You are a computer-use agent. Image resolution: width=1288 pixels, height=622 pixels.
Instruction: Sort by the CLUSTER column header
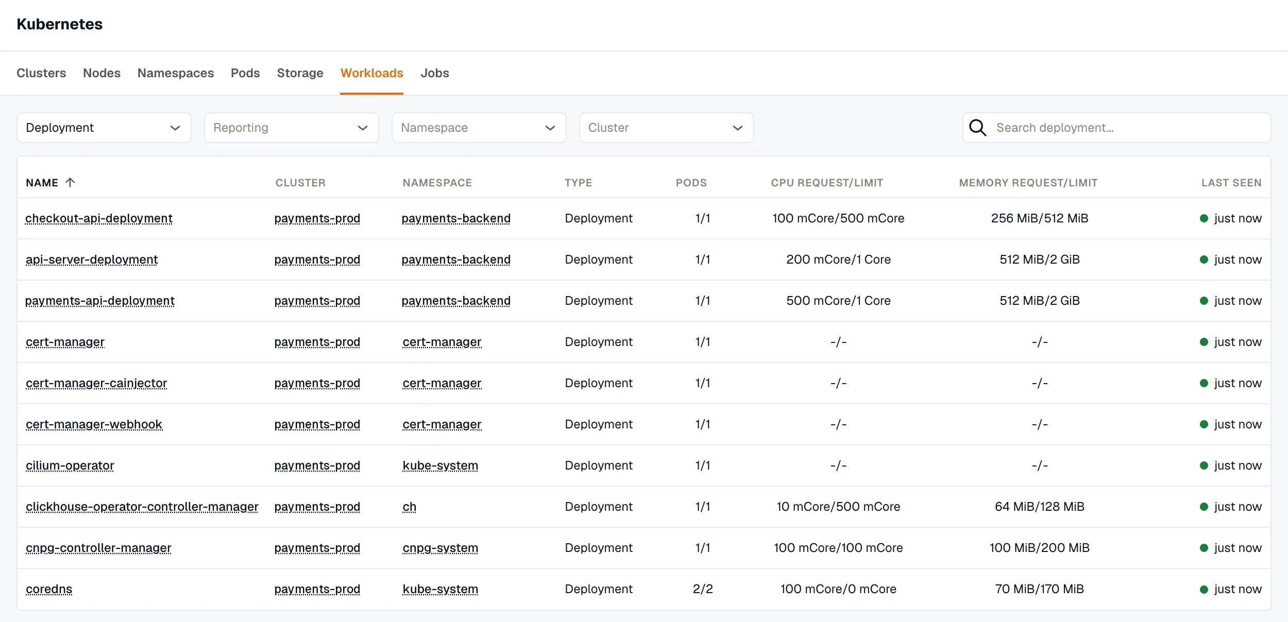(x=300, y=183)
